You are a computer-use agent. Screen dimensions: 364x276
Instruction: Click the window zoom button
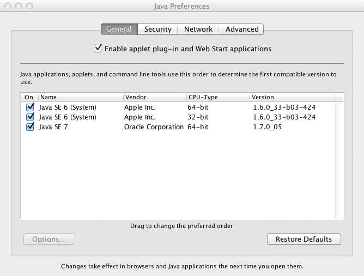click(29, 6)
